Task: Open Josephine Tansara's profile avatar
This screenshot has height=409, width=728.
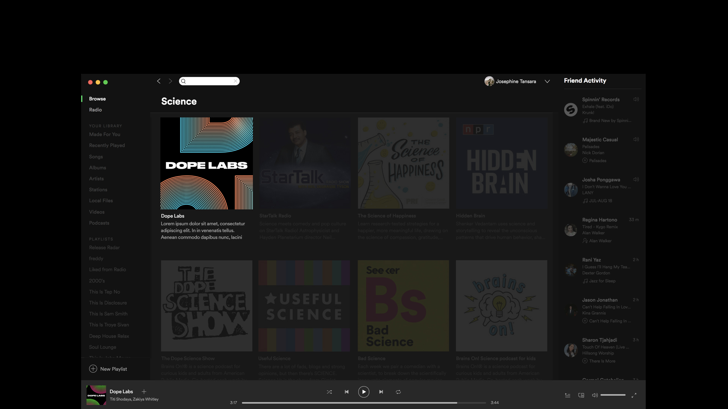Action: [x=489, y=81]
